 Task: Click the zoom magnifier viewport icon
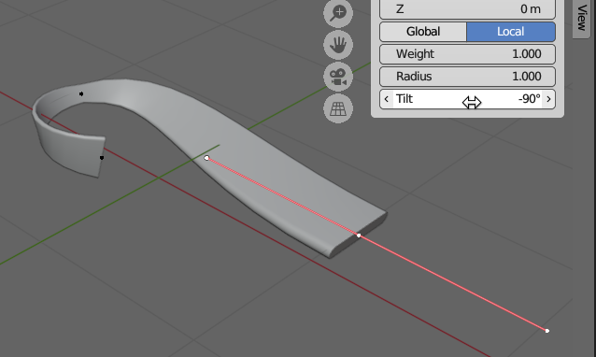338,13
